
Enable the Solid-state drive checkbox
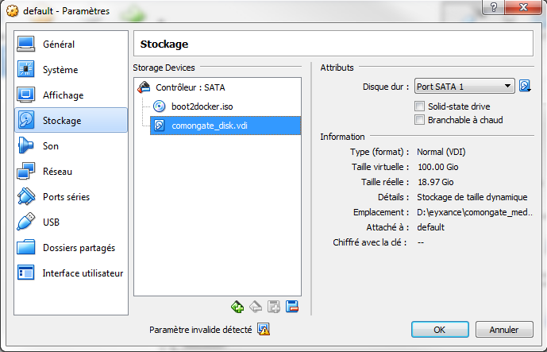(x=419, y=106)
